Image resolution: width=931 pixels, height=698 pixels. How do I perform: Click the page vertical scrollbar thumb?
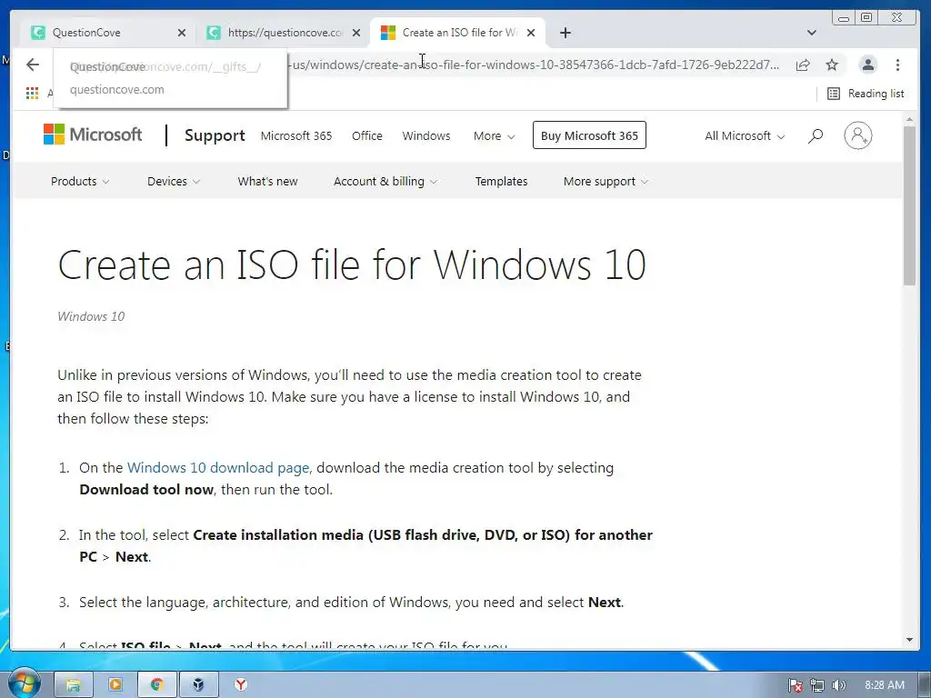909,206
